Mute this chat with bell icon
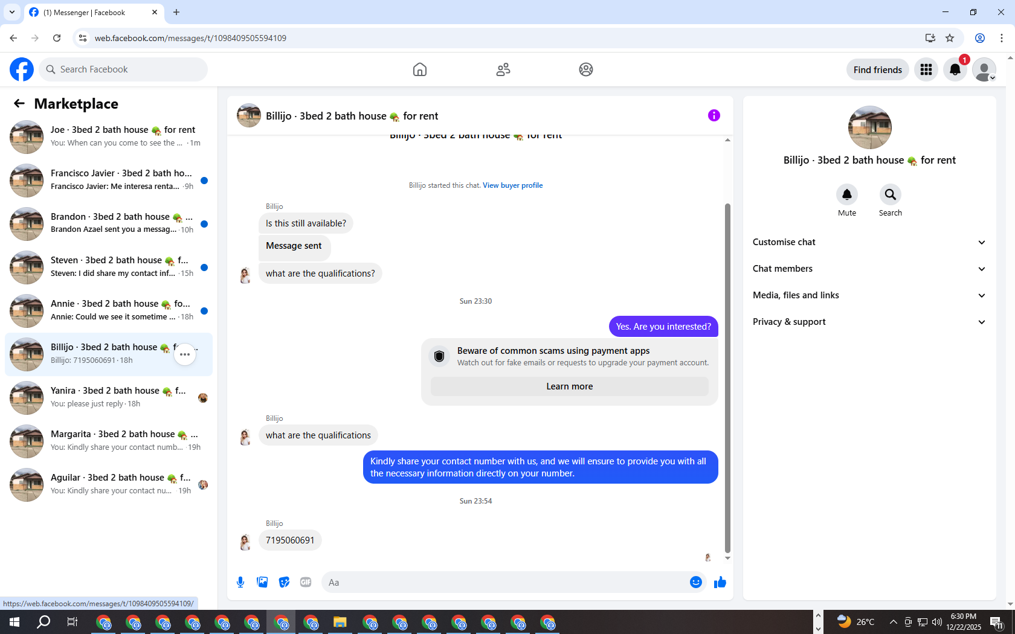Image resolution: width=1015 pixels, height=634 pixels. [847, 194]
